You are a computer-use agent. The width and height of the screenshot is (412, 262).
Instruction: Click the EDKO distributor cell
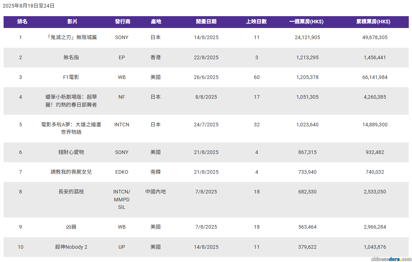[x=122, y=172]
